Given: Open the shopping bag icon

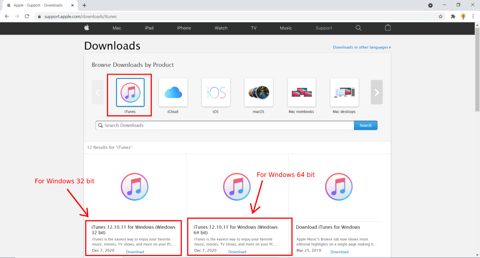Looking at the screenshot, I should point(388,28).
